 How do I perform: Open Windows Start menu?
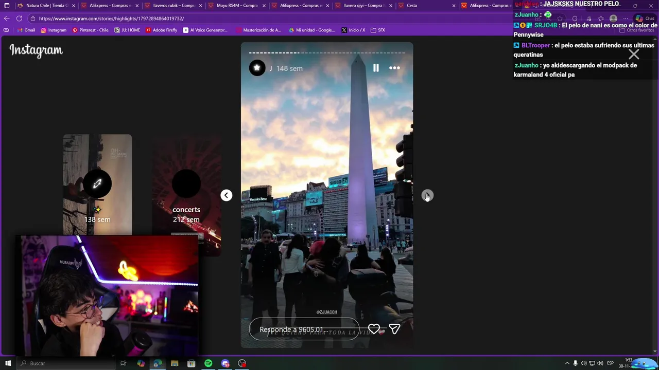8,363
